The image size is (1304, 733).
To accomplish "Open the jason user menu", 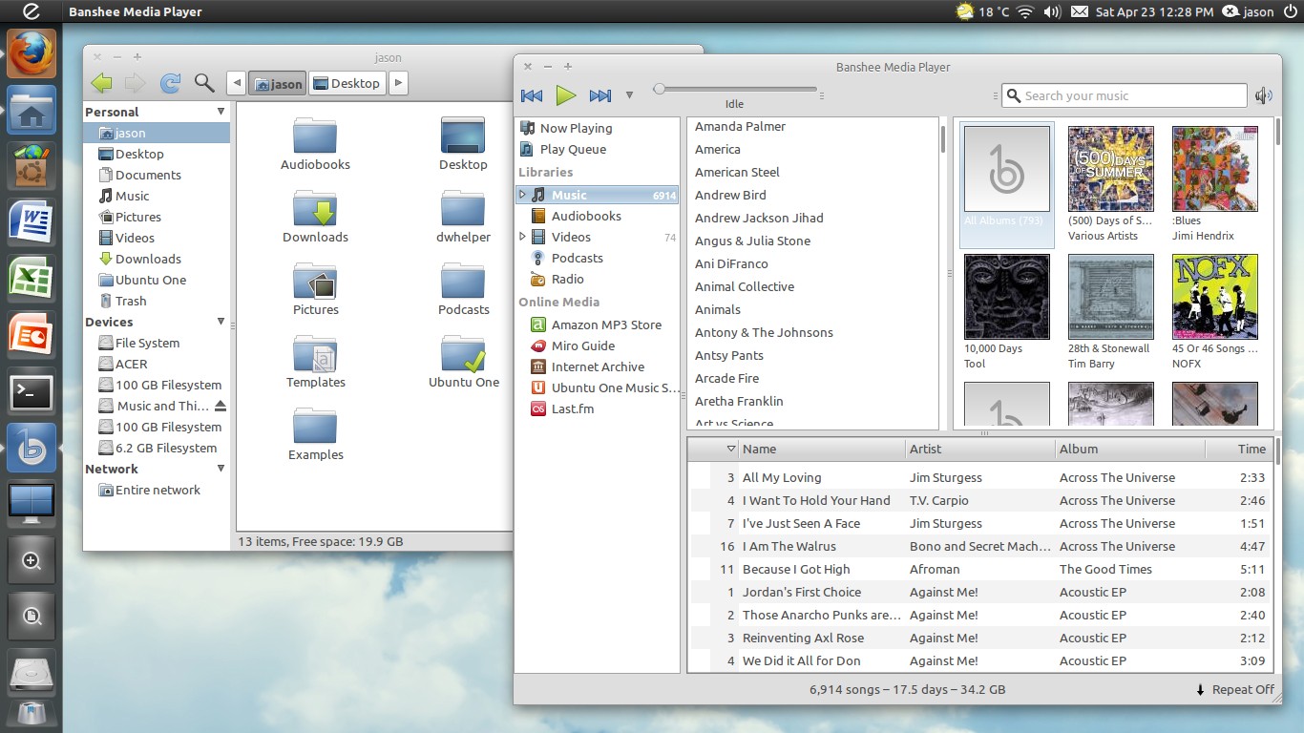I will (x=1248, y=11).
